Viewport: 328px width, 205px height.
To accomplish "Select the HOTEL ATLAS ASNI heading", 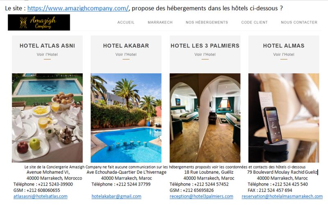I will [x=47, y=46].
